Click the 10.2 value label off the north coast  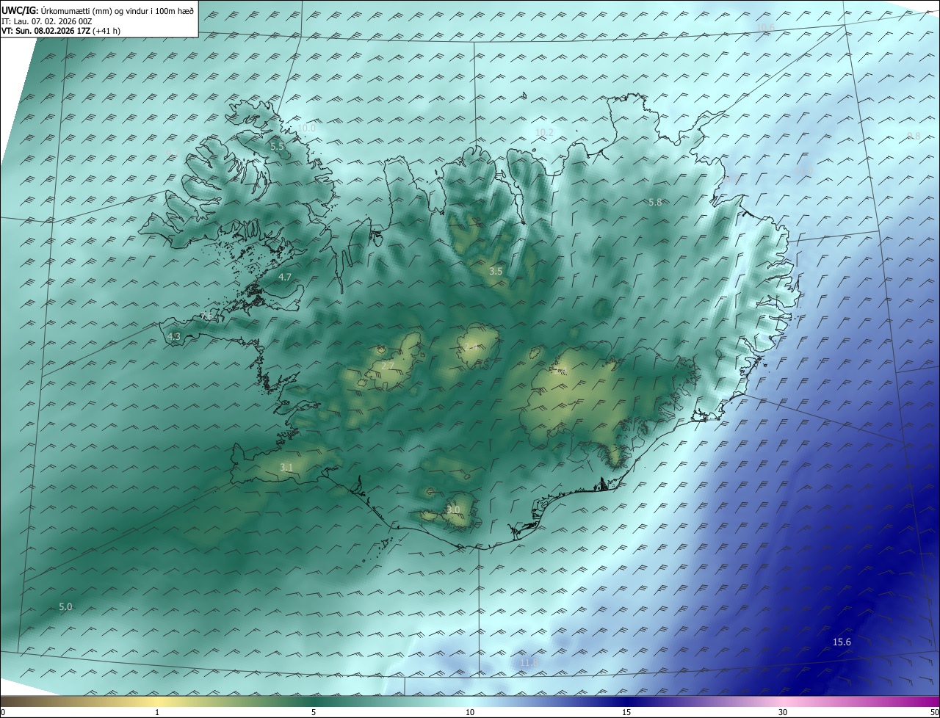click(543, 133)
